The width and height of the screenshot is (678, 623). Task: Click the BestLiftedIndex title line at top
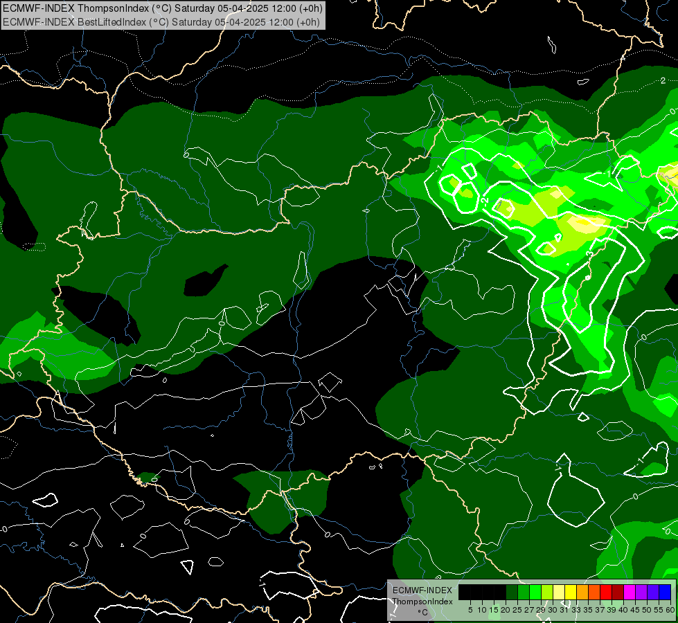click(161, 21)
